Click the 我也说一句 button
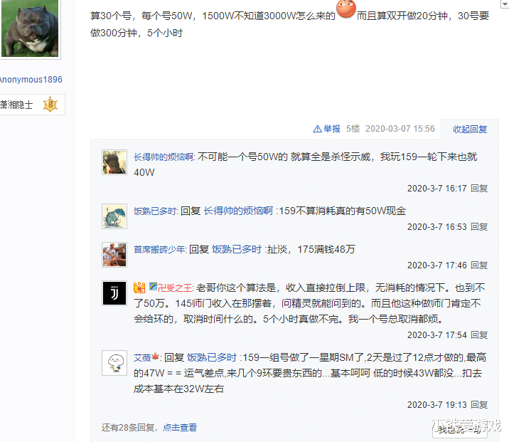509x442 pixels. pyautogui.click(x=460, y=430)
